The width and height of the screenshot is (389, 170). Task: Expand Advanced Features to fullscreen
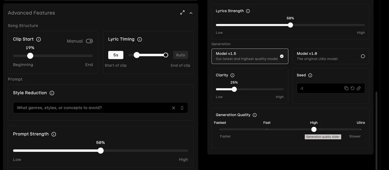pyautogui.click(x=183, y=13)
